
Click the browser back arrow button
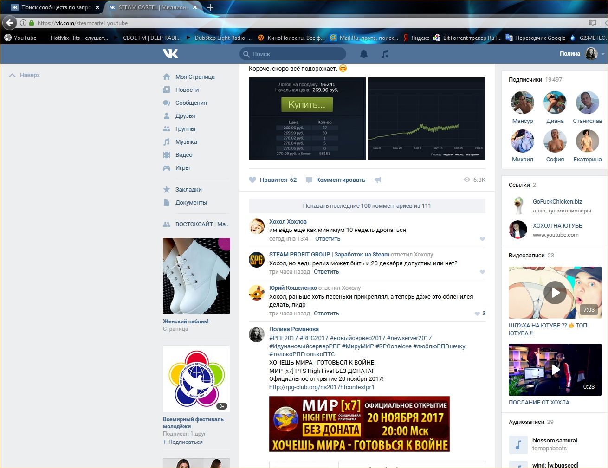tap(10, 23)
